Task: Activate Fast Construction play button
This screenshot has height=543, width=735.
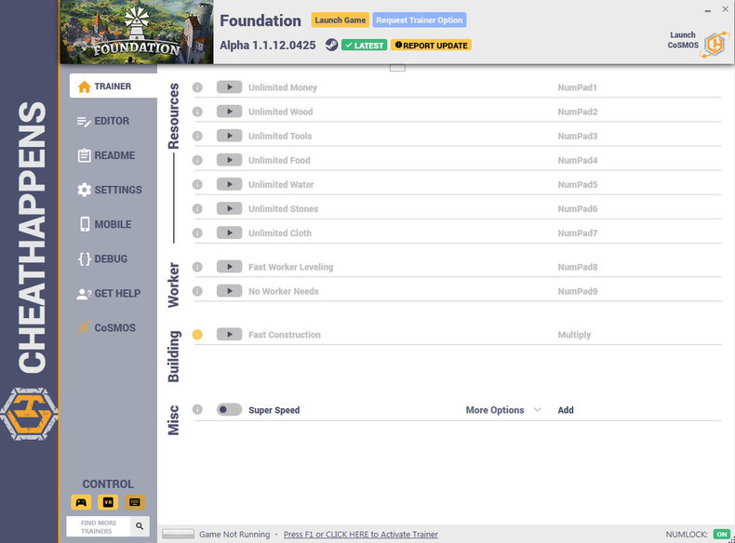Action: click(x=229, y=335)
